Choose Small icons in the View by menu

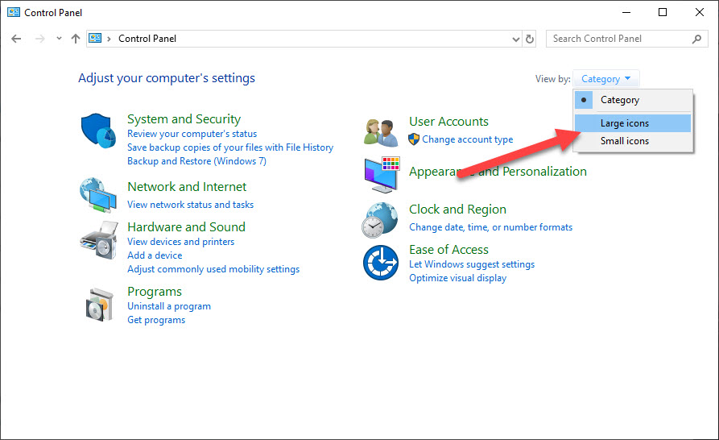coord(633,141)
